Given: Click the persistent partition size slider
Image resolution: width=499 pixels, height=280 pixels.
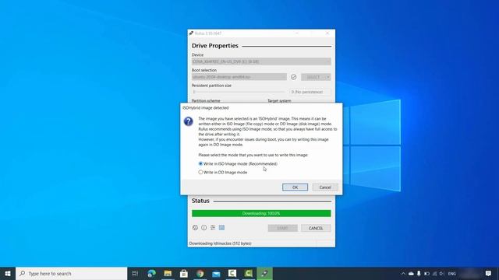Looking at the screenshot, I should (239, 92).
